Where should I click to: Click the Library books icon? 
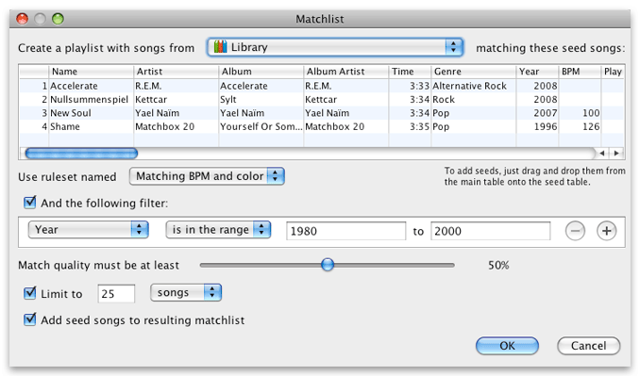(x=220, y=47)
